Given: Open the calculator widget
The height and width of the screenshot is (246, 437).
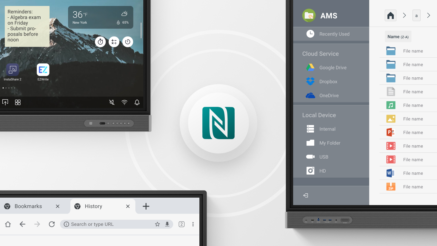Looking at the screenshot, I should pyautogui.click(x=114, y=42).
